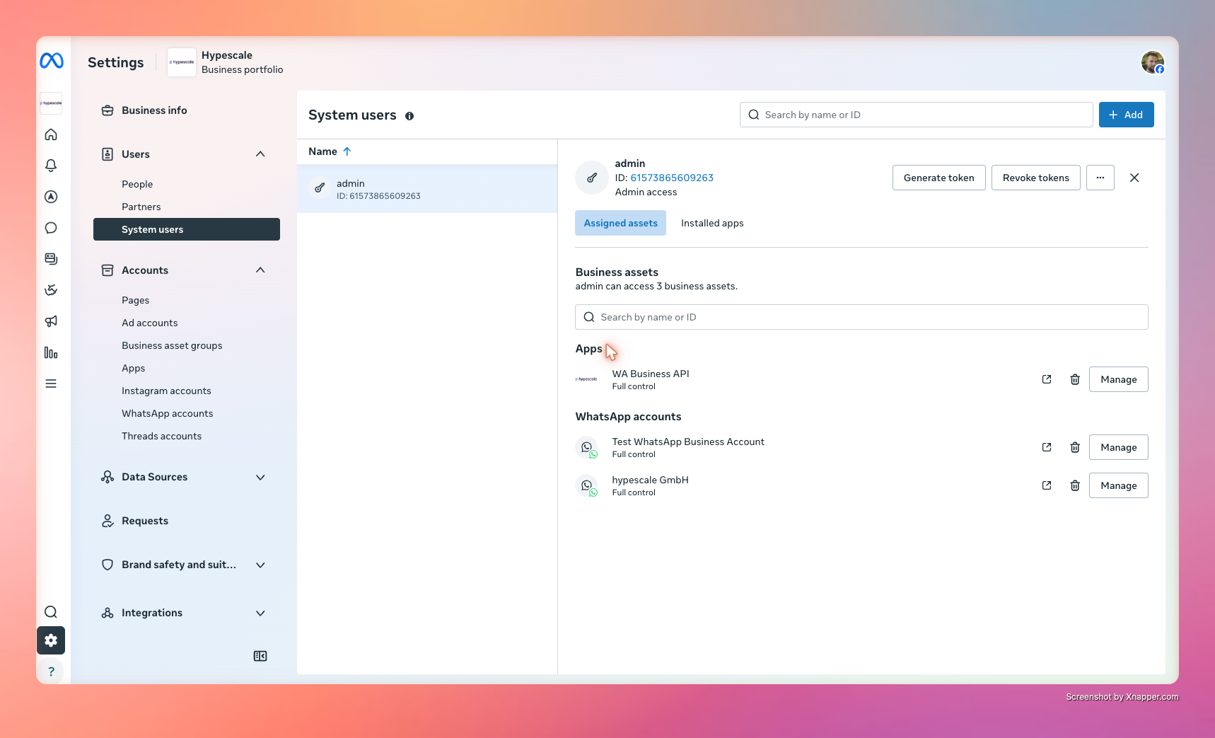
Task: Delete hypescale GmbH asset trash icon
Action: (x=1075, y=485)
